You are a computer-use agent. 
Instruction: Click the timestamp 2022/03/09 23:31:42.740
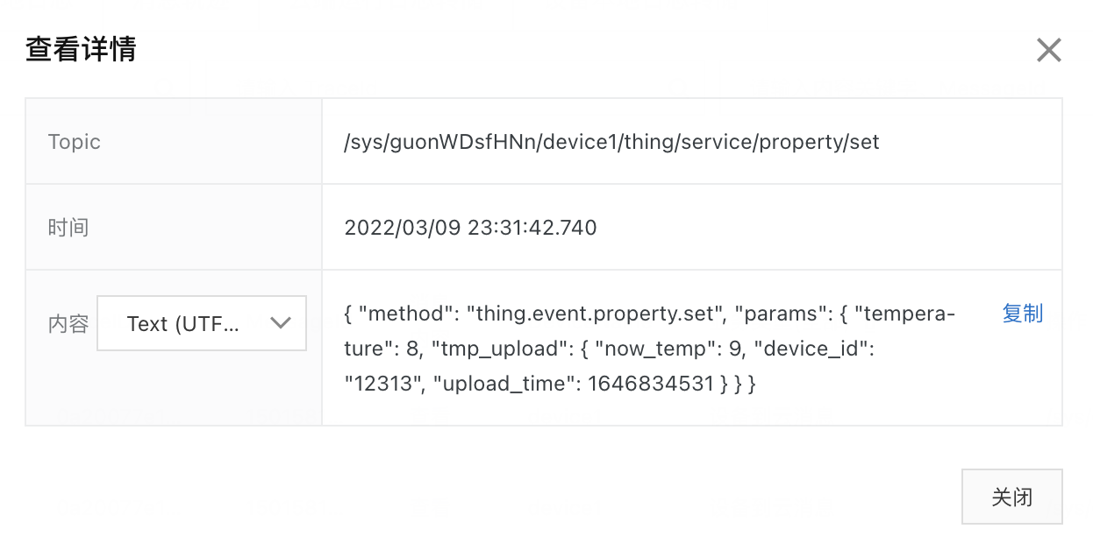470,228
